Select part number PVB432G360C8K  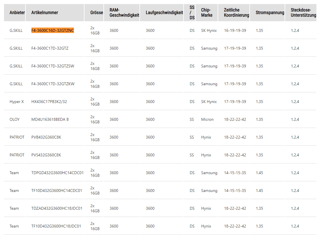pos(46,137)
